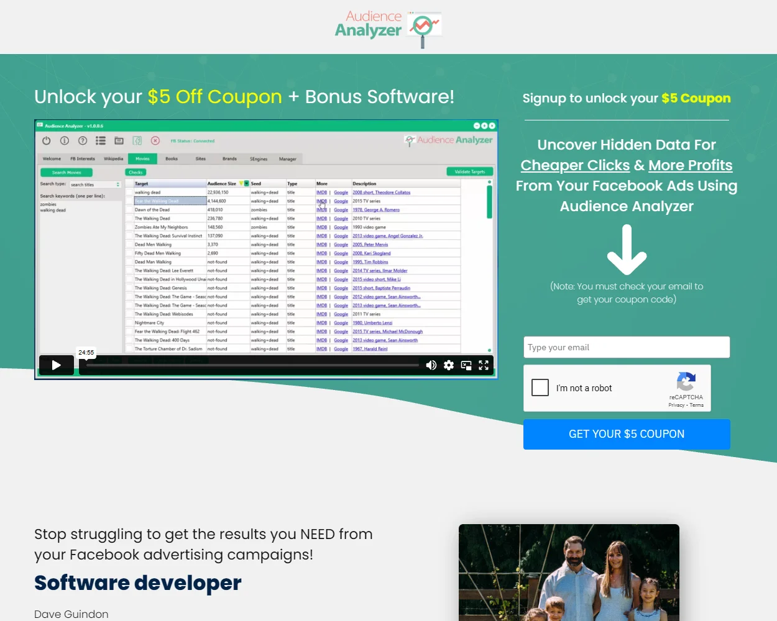The image size is (777, 621).
Task: Click the 22,936,150 audience size cell
Action: pyautogui.click(x=228, y=193)
